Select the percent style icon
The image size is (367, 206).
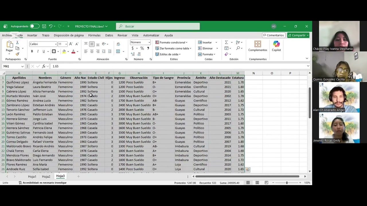coord(142,48)
